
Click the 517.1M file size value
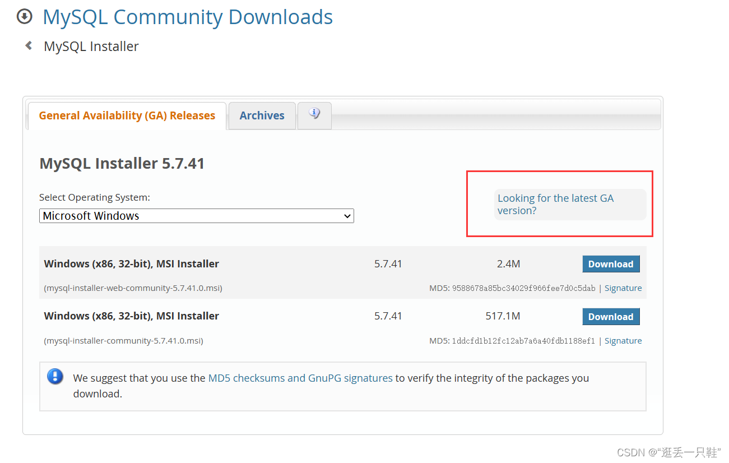pos(503,317)
